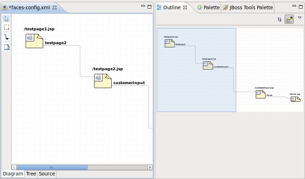Image resolution: width=305 pixels, height=179 pixels.
Task: Select the arrow Select tool
Action: [x=6, y=19]
